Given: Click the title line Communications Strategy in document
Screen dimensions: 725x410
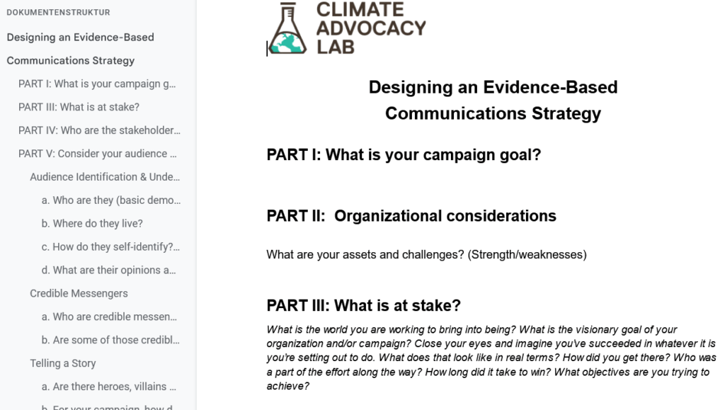Looking at the screenshot, I should 493,113.
